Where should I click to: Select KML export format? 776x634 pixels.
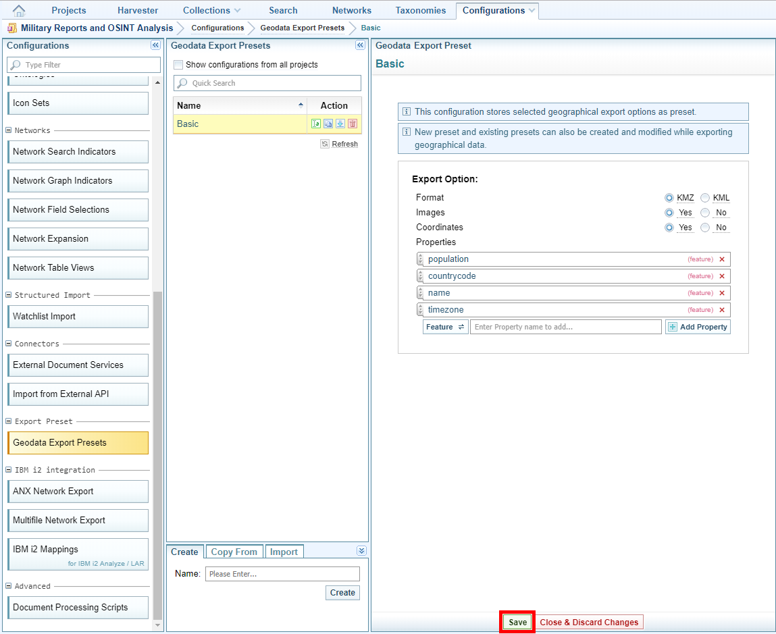click(705, 198)
